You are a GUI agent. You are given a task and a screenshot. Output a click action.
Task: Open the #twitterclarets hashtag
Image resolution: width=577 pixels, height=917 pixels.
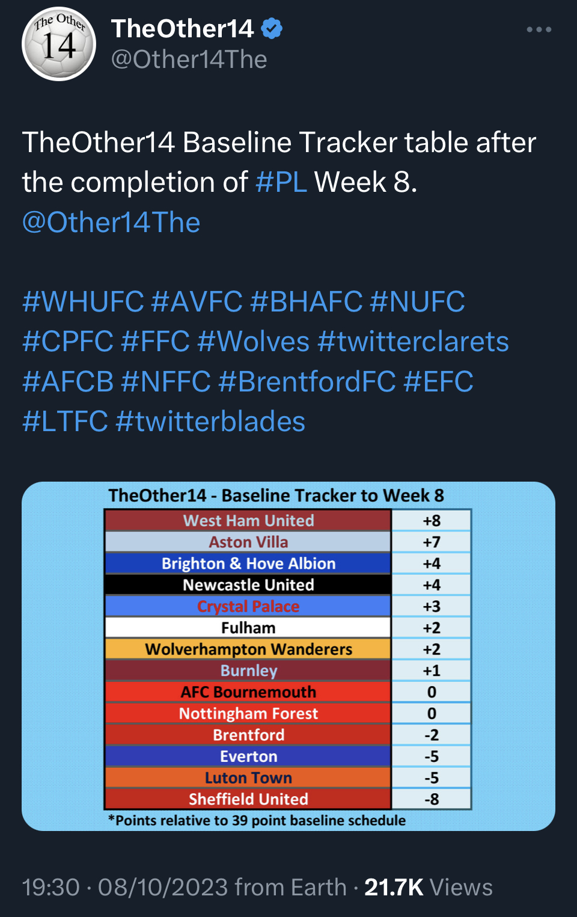click(x=413, y=342)
